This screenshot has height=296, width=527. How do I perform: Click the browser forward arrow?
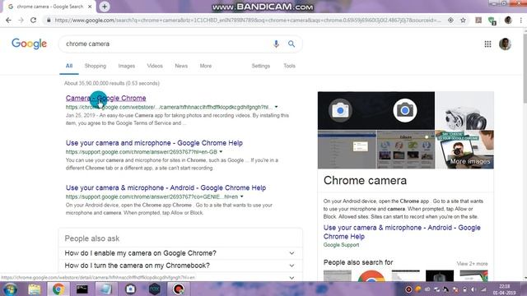(21, 20)
